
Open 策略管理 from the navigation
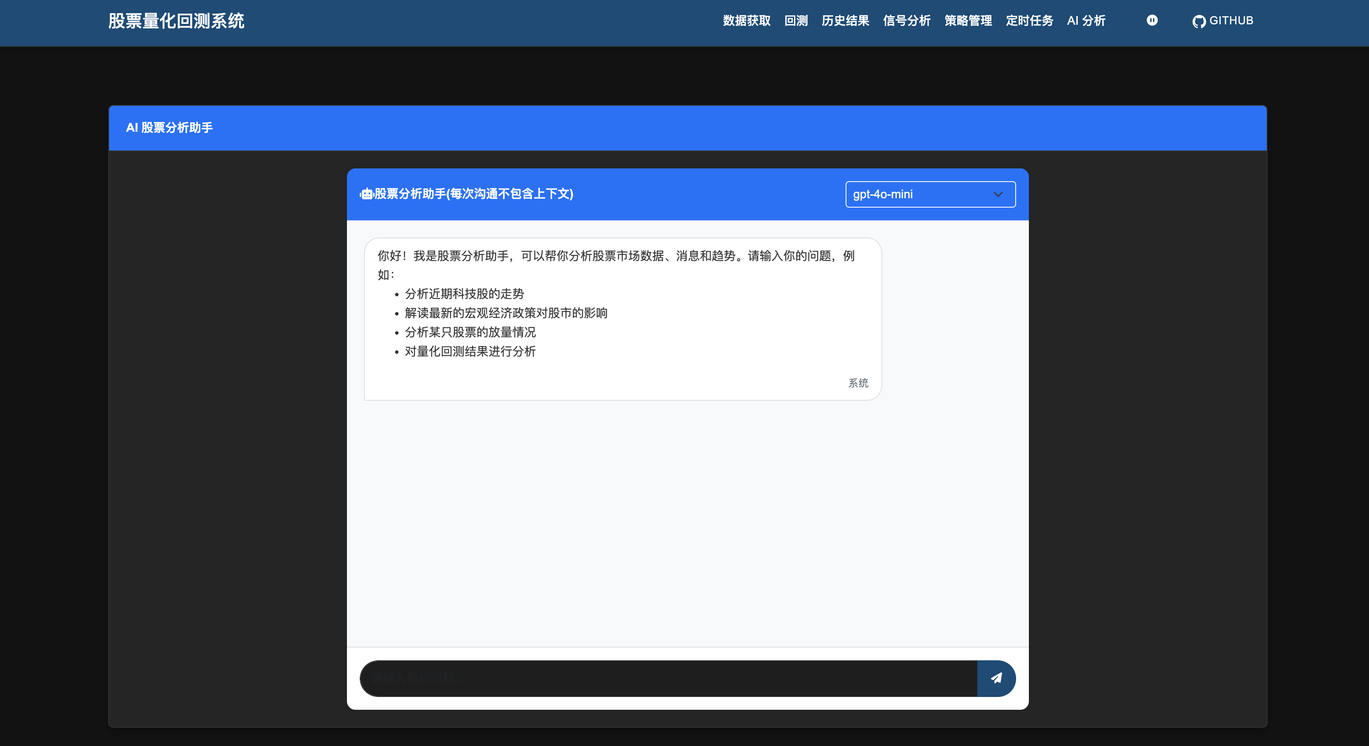pyautogui.click(x=968, y=21)
